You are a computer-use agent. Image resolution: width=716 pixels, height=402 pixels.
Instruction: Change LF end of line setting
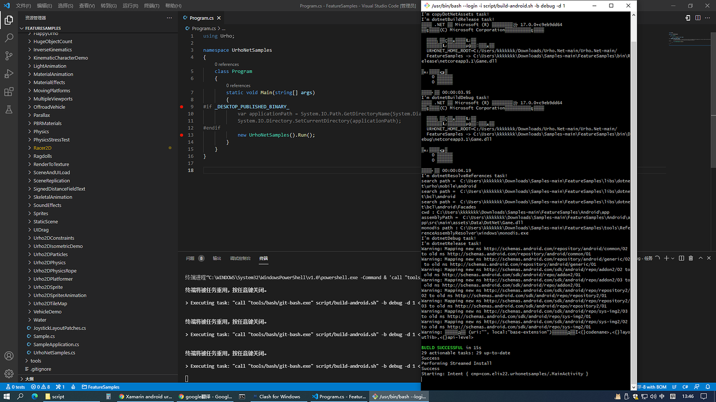click(x=674, y=387)
